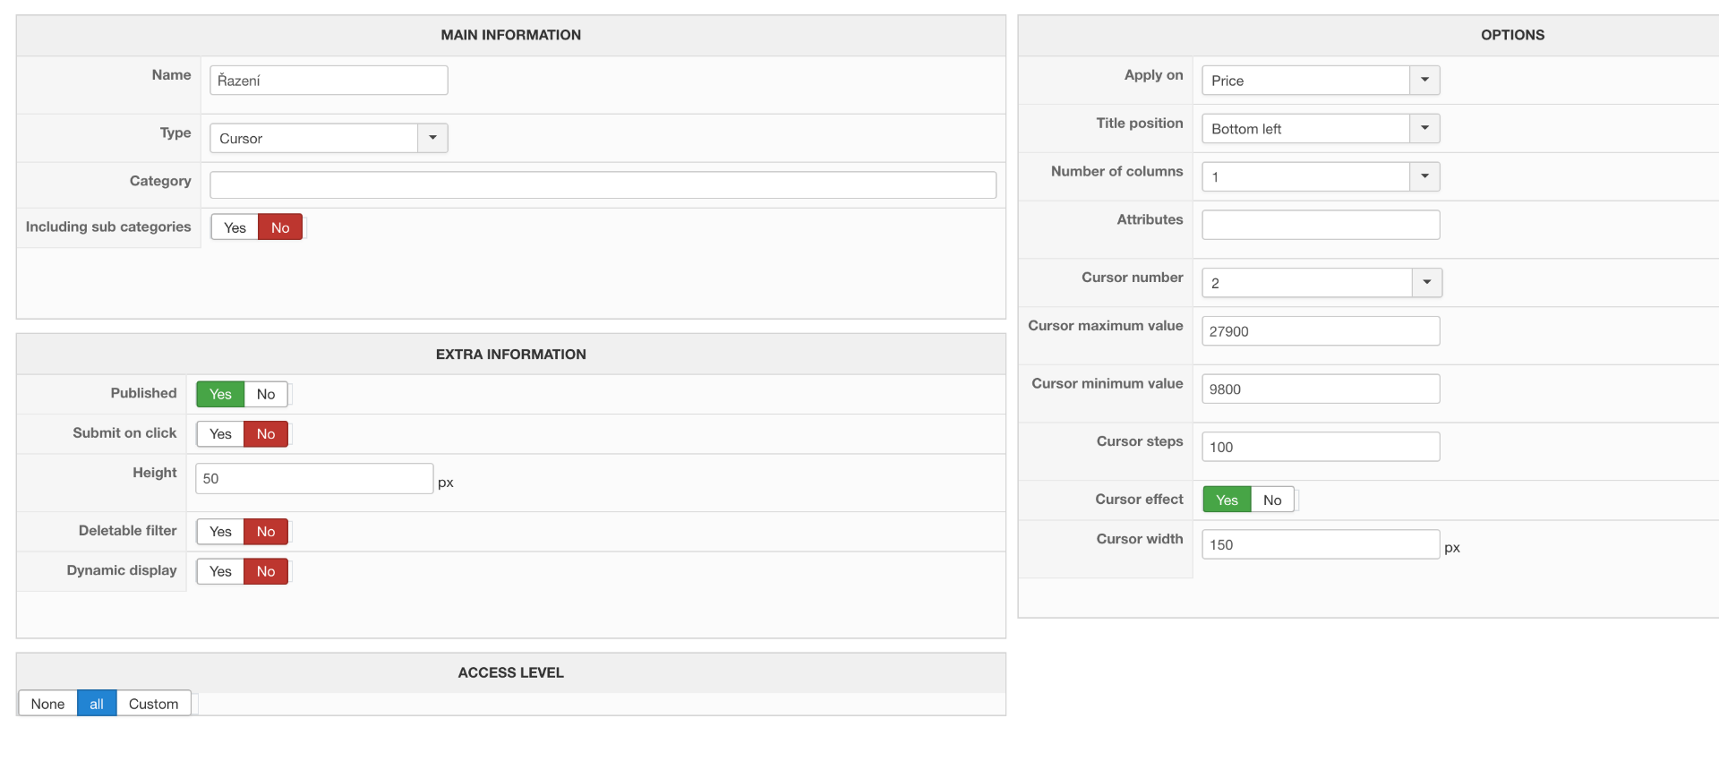Expand the Apply on dropdown
Screen dimensions: 1719x761
tap(1321, 81)
